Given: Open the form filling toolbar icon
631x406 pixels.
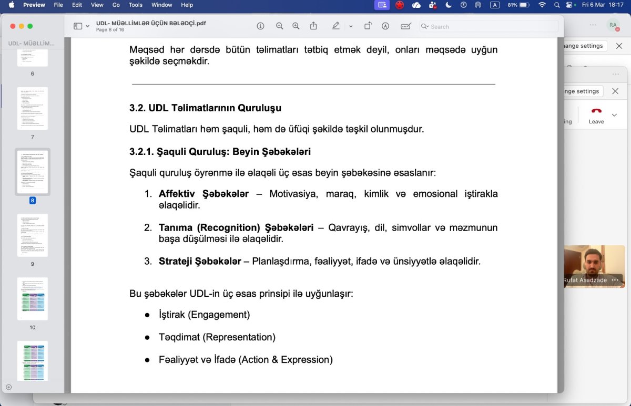Looking at the screenshot, I should [405, 26].
